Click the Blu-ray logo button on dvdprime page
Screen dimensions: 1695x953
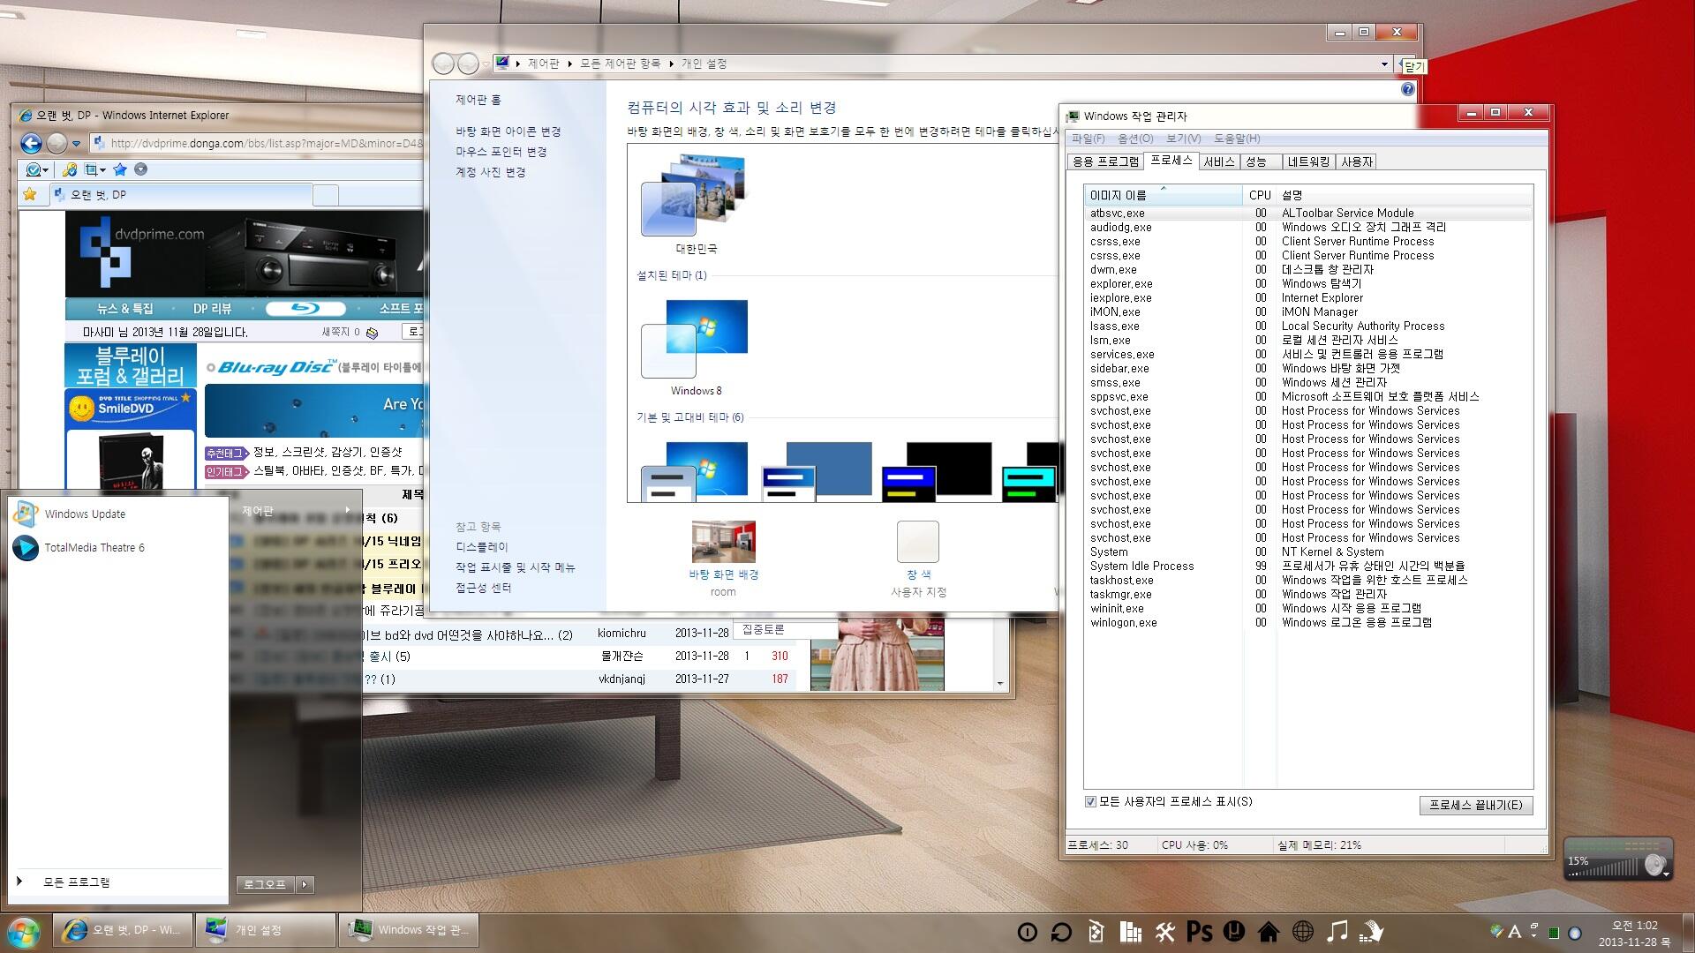pos(305,308)
